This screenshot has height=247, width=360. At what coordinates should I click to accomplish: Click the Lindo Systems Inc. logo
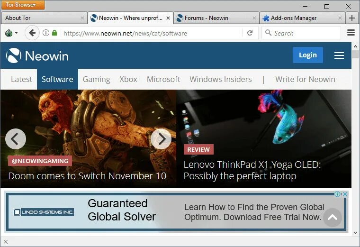44,212
